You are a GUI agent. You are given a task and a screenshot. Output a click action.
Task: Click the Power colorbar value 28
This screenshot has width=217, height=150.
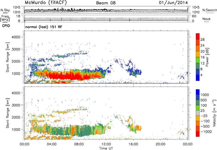click(x=202, y=40)
